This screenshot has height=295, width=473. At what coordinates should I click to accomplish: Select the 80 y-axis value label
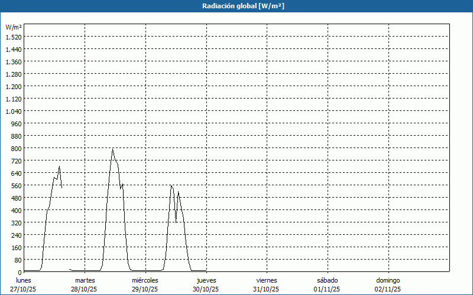point(18,260)
